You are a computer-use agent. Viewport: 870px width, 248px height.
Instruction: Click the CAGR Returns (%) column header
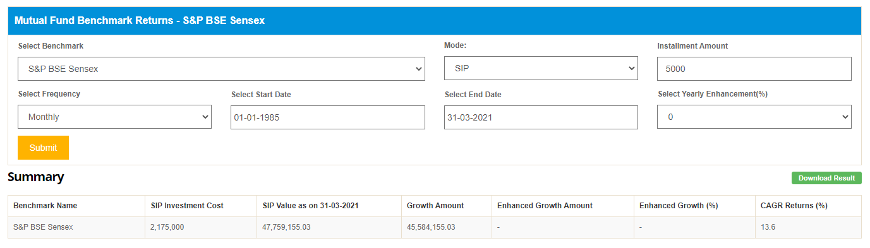tap(808, 206)
